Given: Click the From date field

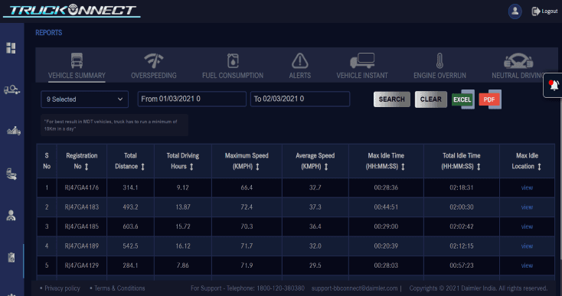Looking at the screenshot, I should [191, 99].
